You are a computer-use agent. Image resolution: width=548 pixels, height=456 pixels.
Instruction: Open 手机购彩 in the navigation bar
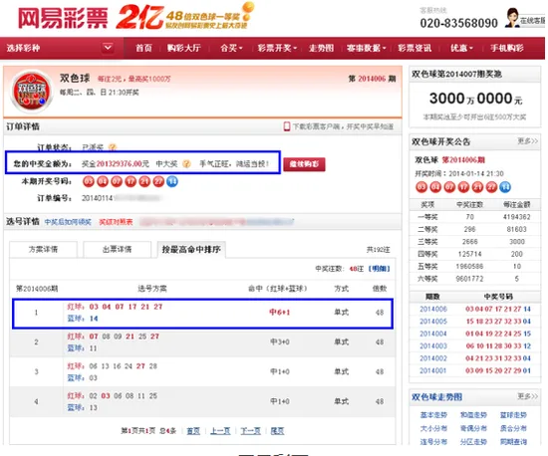(507, 48)
